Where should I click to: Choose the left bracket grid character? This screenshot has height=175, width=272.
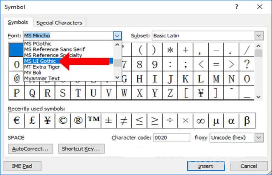point(185,93)
